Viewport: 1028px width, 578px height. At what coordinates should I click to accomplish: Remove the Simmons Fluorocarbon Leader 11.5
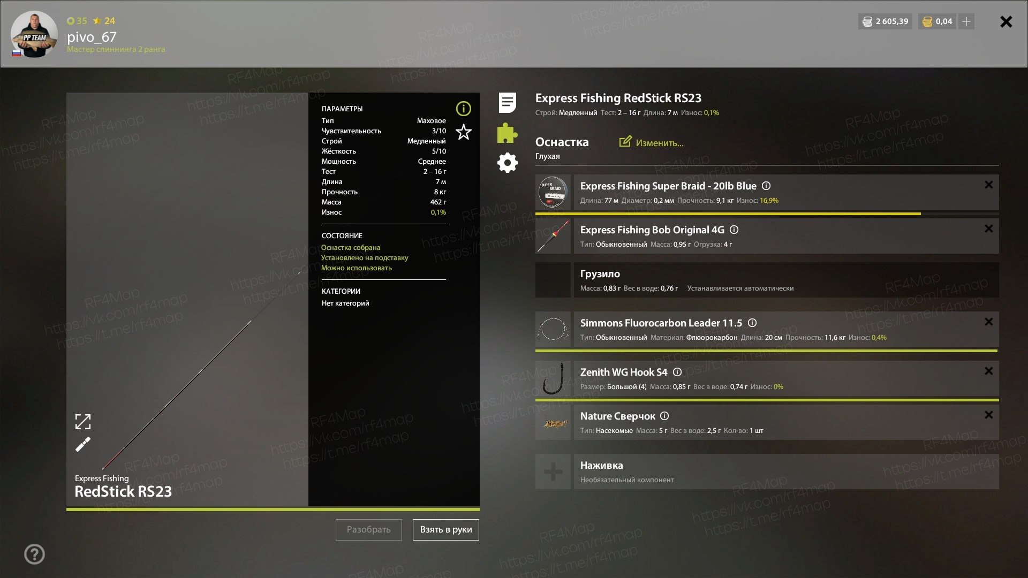[988, 322]
